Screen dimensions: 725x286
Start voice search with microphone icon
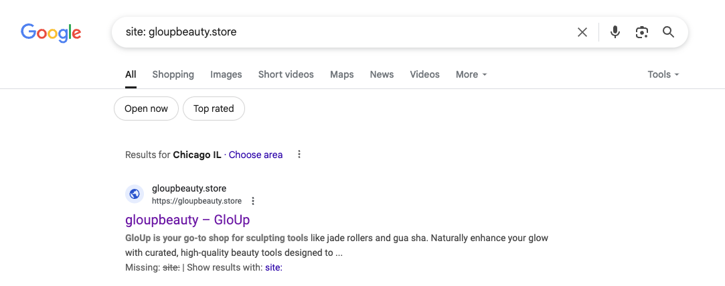615,32
